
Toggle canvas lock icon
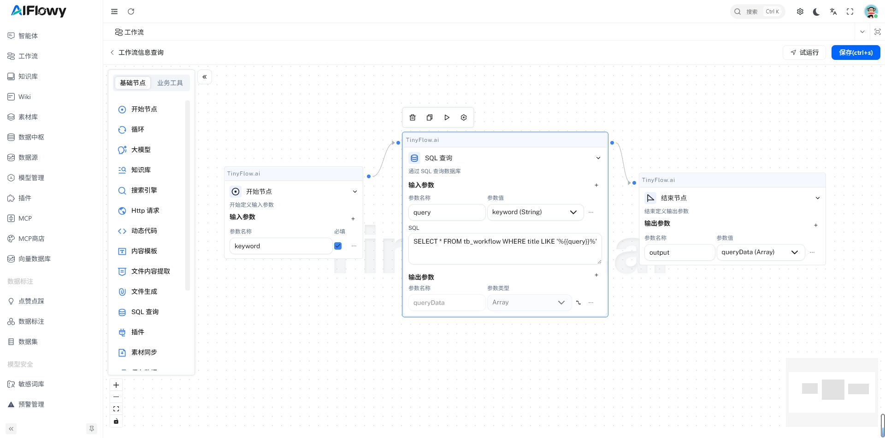pos(116,421)
